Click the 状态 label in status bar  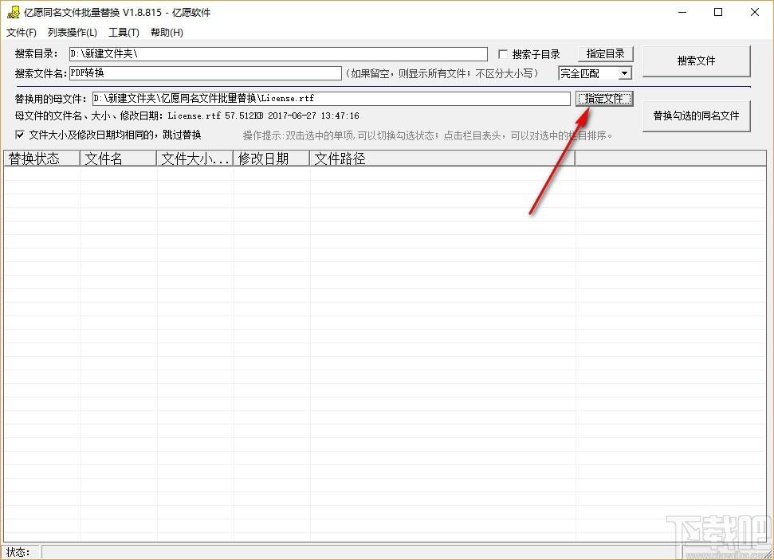[x=18, y=552]
